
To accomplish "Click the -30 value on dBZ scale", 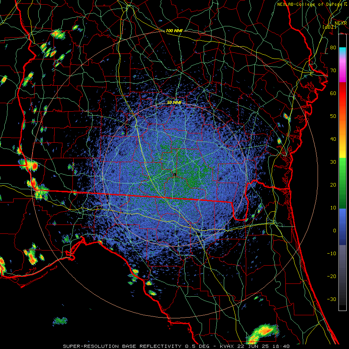I will coord(332,299).
